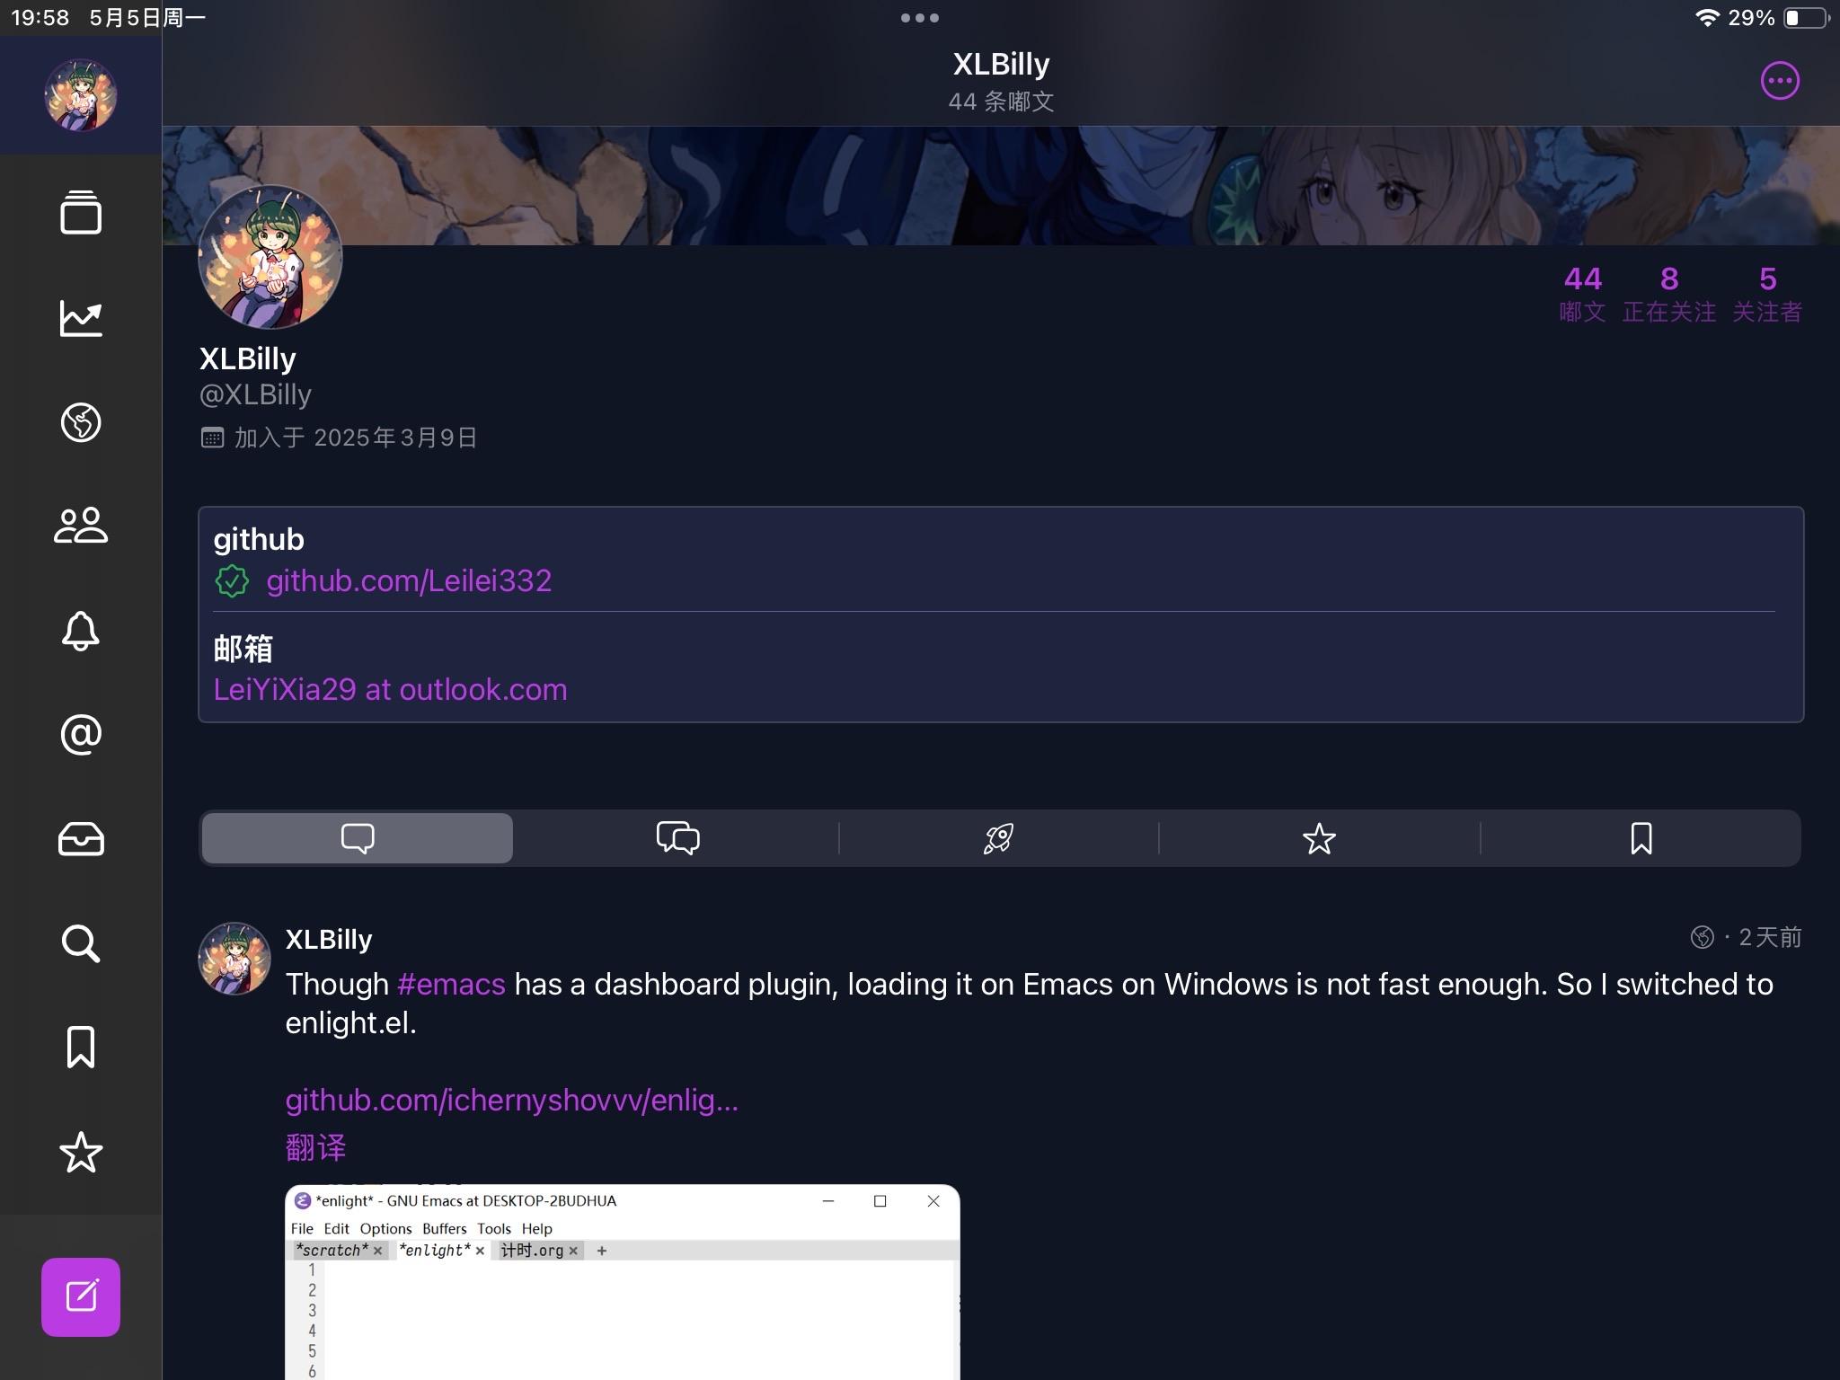The image size is (1840, 1380).
Task: Open the #emacs hashtag
Action: tap(451, 984)
